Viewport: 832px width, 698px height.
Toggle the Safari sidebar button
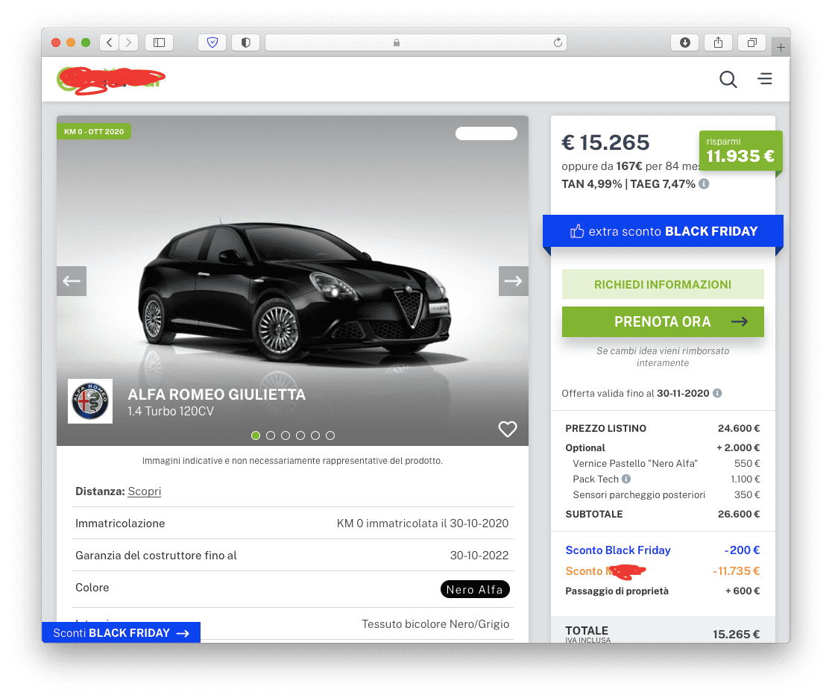point(160,43)
